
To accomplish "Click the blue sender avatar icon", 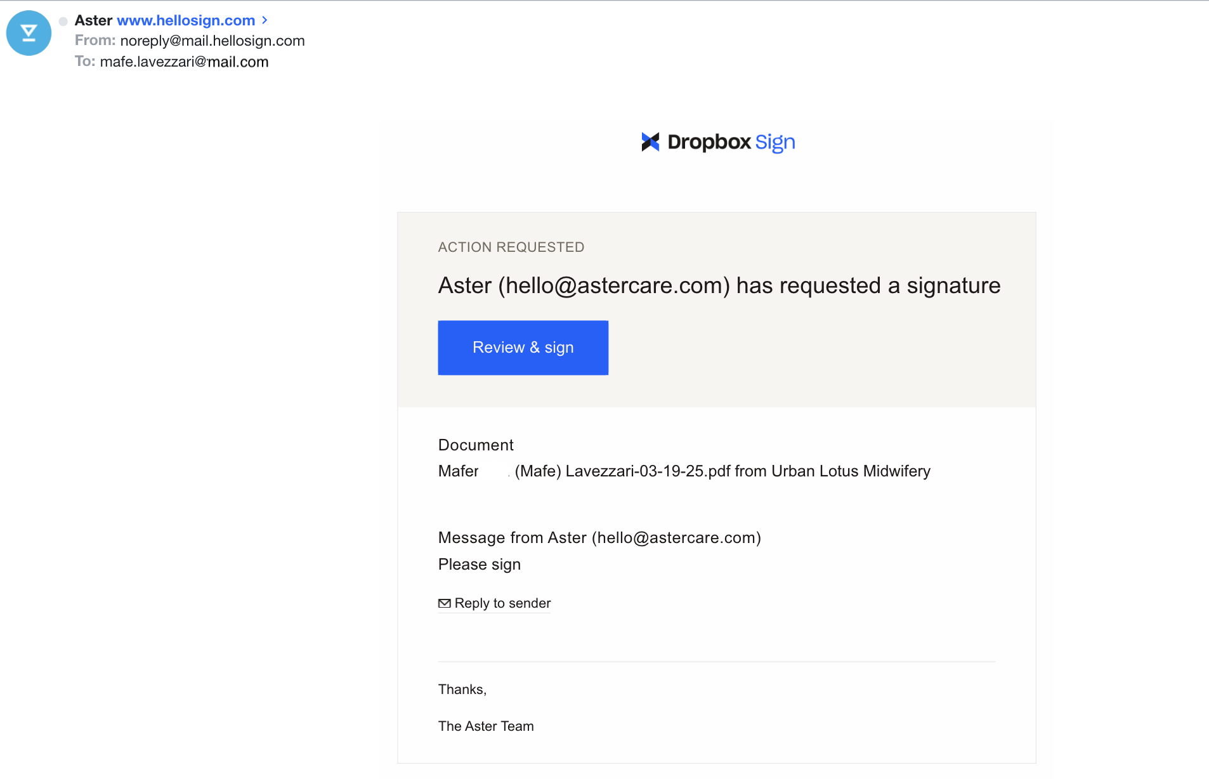I will pyautogui.click(x=29, y=33).
